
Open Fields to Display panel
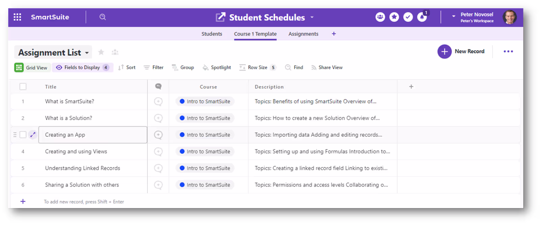pyautogui.click(x=82, y=68)
